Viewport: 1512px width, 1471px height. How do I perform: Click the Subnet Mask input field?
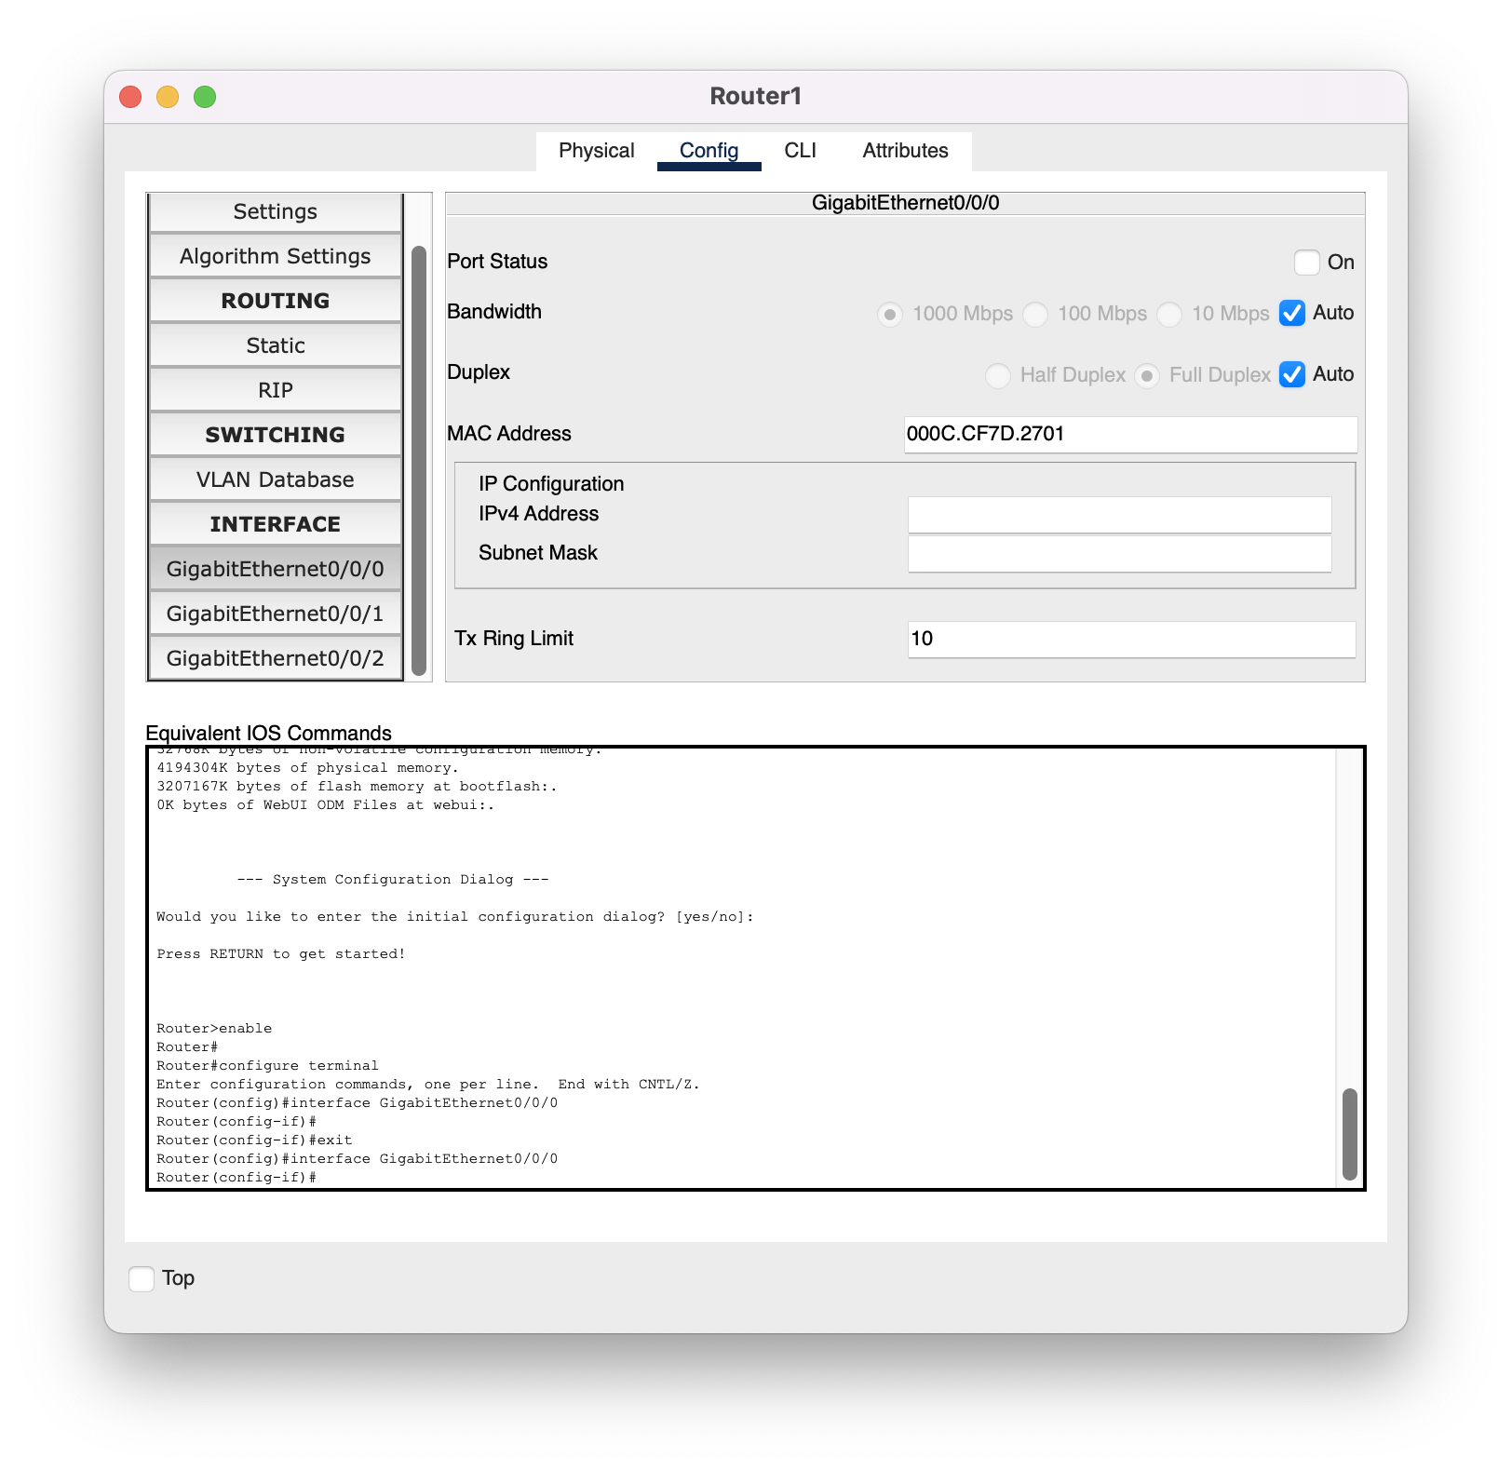coord(1119,554)
